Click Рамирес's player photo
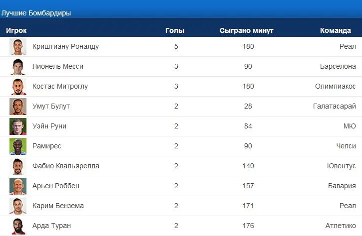Image resolution: width=362 pixels, height=236 pixels. tap(18, 146)
